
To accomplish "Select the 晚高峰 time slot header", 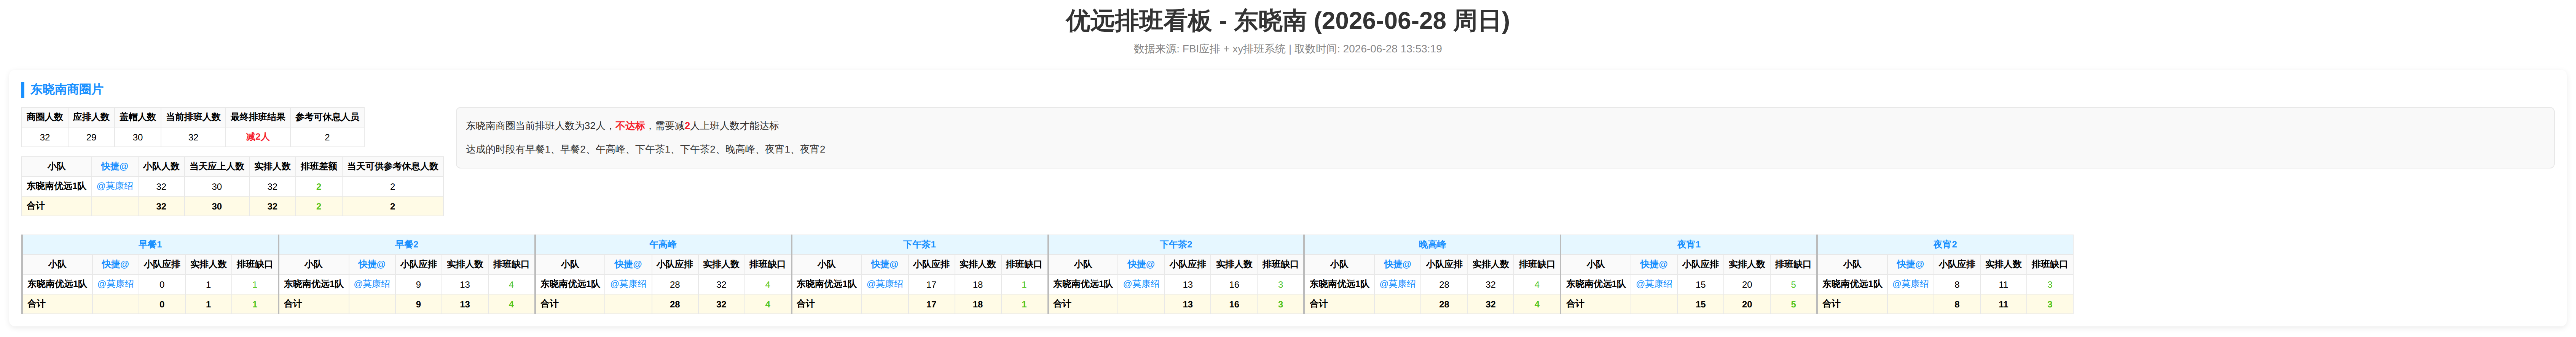I will [1432, 244].
